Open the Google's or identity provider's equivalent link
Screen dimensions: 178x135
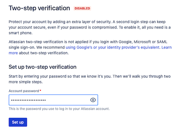(113, 47)
